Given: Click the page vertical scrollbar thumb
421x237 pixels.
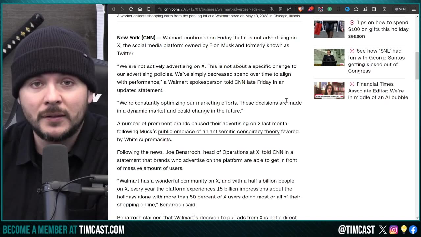Looking at the screenshot, I should click(x=417, y=66).
